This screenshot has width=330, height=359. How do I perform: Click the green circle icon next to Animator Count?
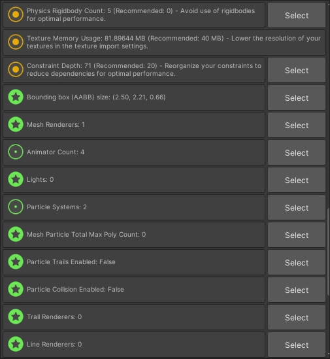[16, 152]
